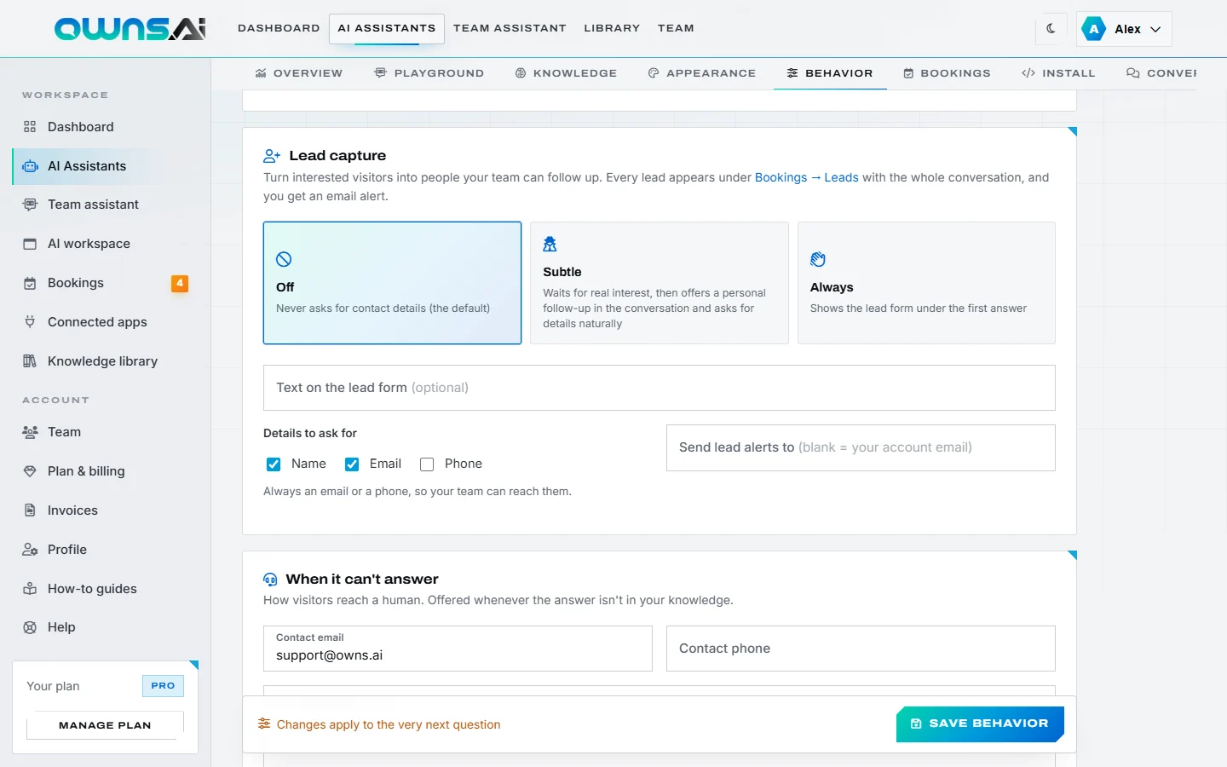Follow the Bookings → Leads link
Viewport: 1227px width, 767px height.
[806, 177]
